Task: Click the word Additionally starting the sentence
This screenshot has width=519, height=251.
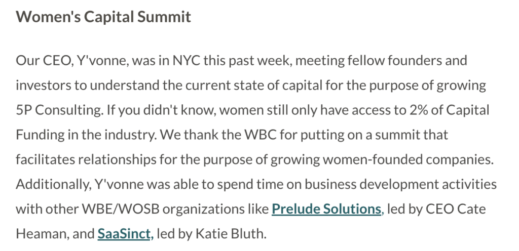Action: (53, 185)
